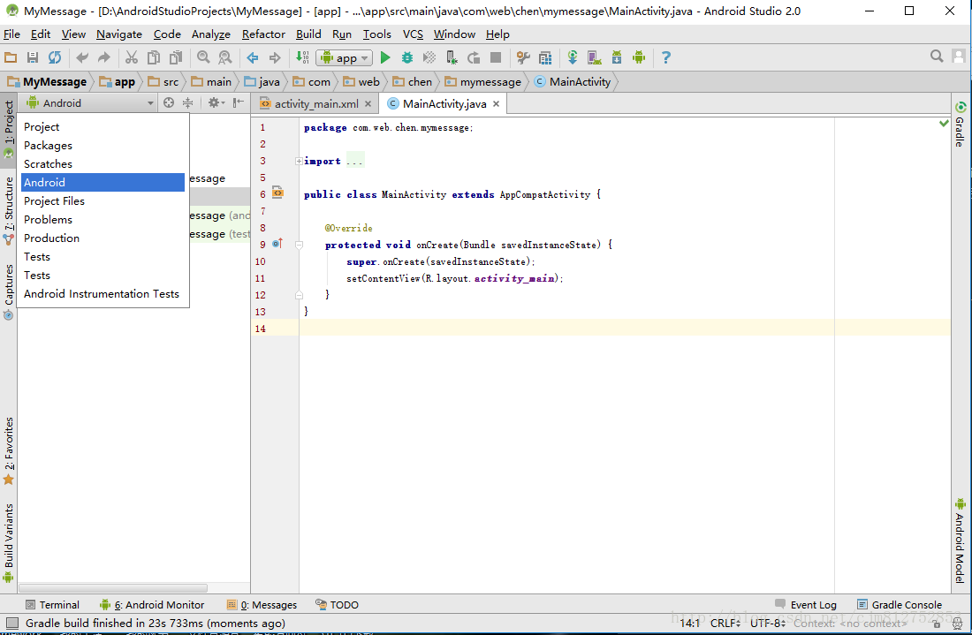Navigate Forward with the right arrow
Screen dimensions: 972x635
point(275,57)
